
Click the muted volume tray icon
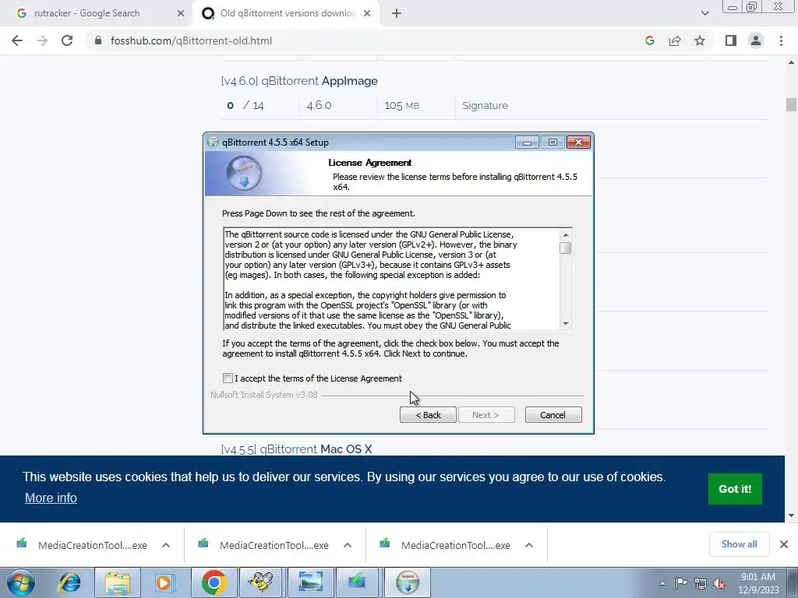coord(719,583)
